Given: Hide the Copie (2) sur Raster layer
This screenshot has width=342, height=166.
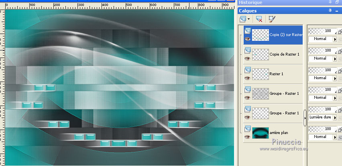Looking at the screenshot, I should (247, 39).
